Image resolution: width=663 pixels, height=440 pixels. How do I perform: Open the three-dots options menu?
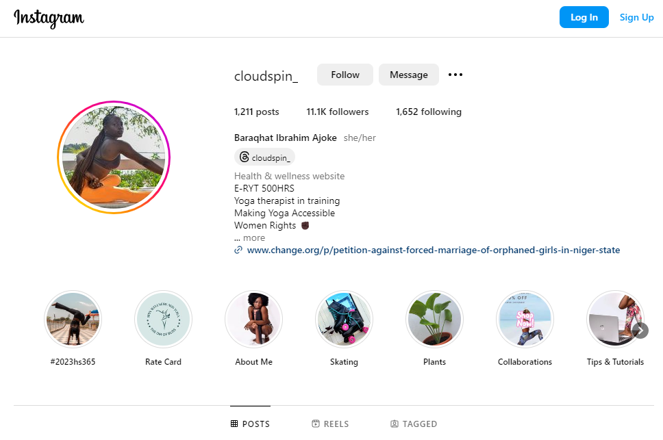(455, 75)
